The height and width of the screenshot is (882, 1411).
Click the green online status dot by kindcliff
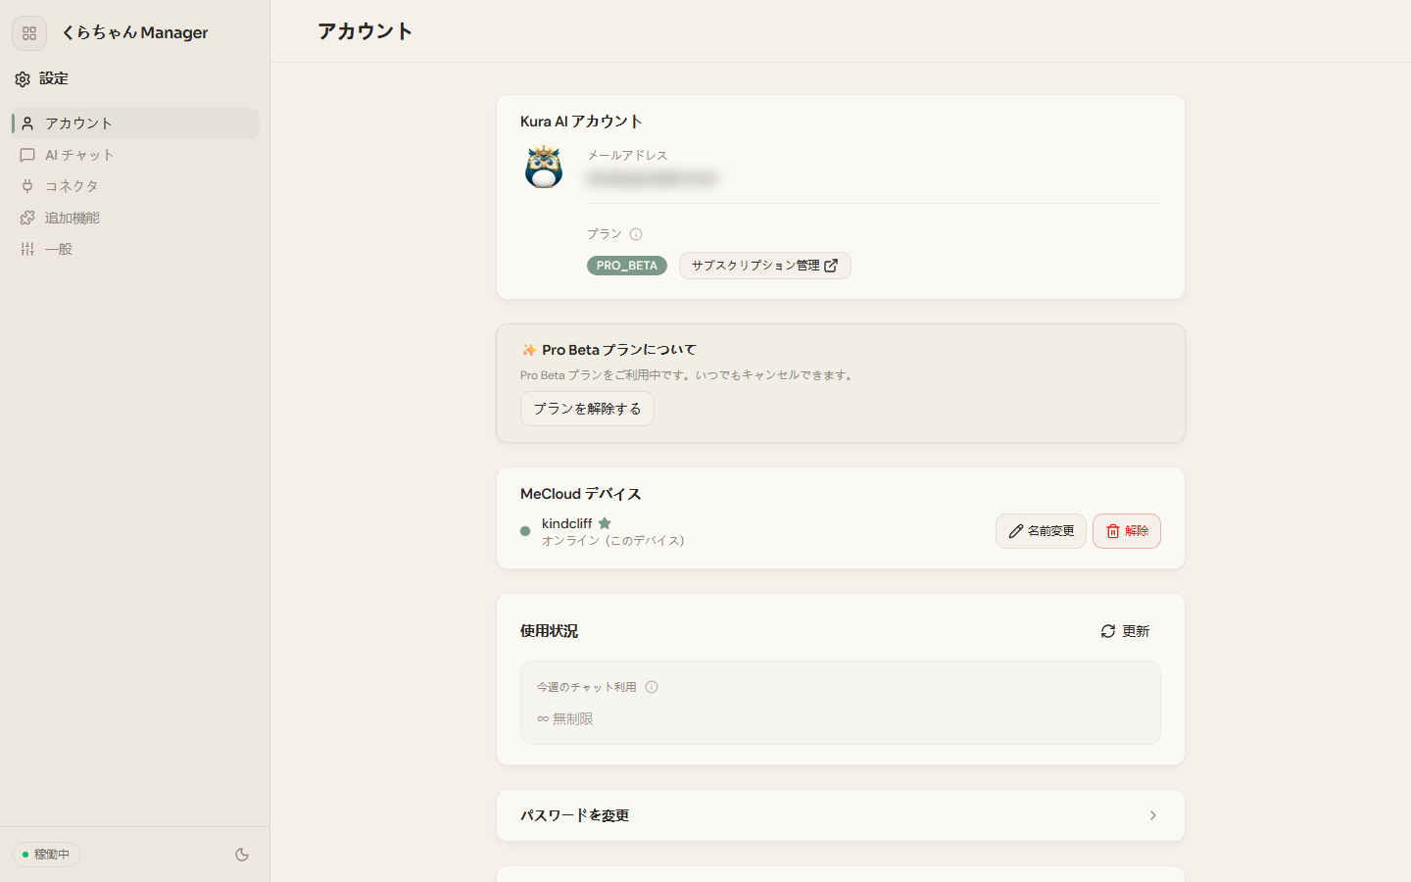pos(525,531)
